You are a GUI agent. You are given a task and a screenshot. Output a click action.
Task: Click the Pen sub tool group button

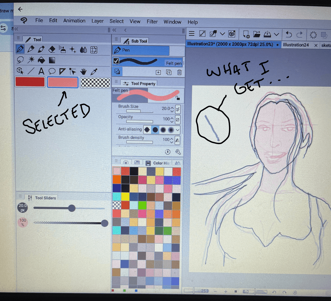(141, 50)
